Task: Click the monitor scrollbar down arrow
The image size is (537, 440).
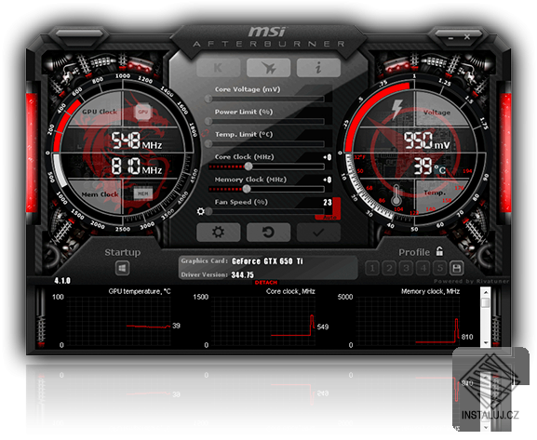Action: click(486, 342)
